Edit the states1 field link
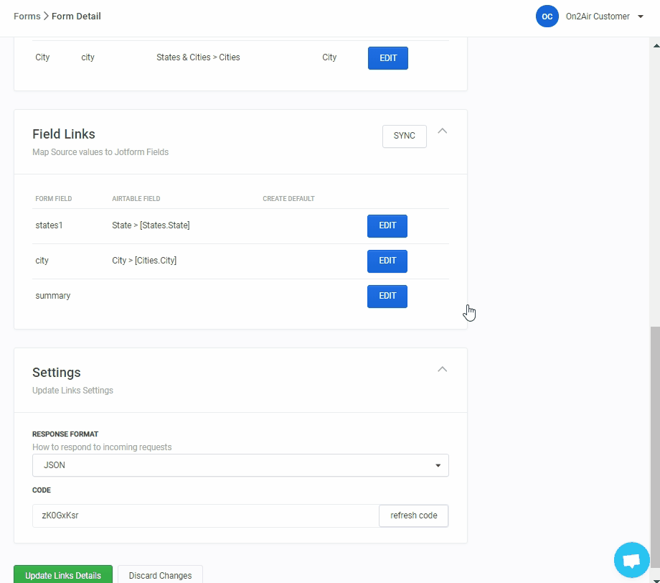The image size is (660, 583). click(387, 225)
